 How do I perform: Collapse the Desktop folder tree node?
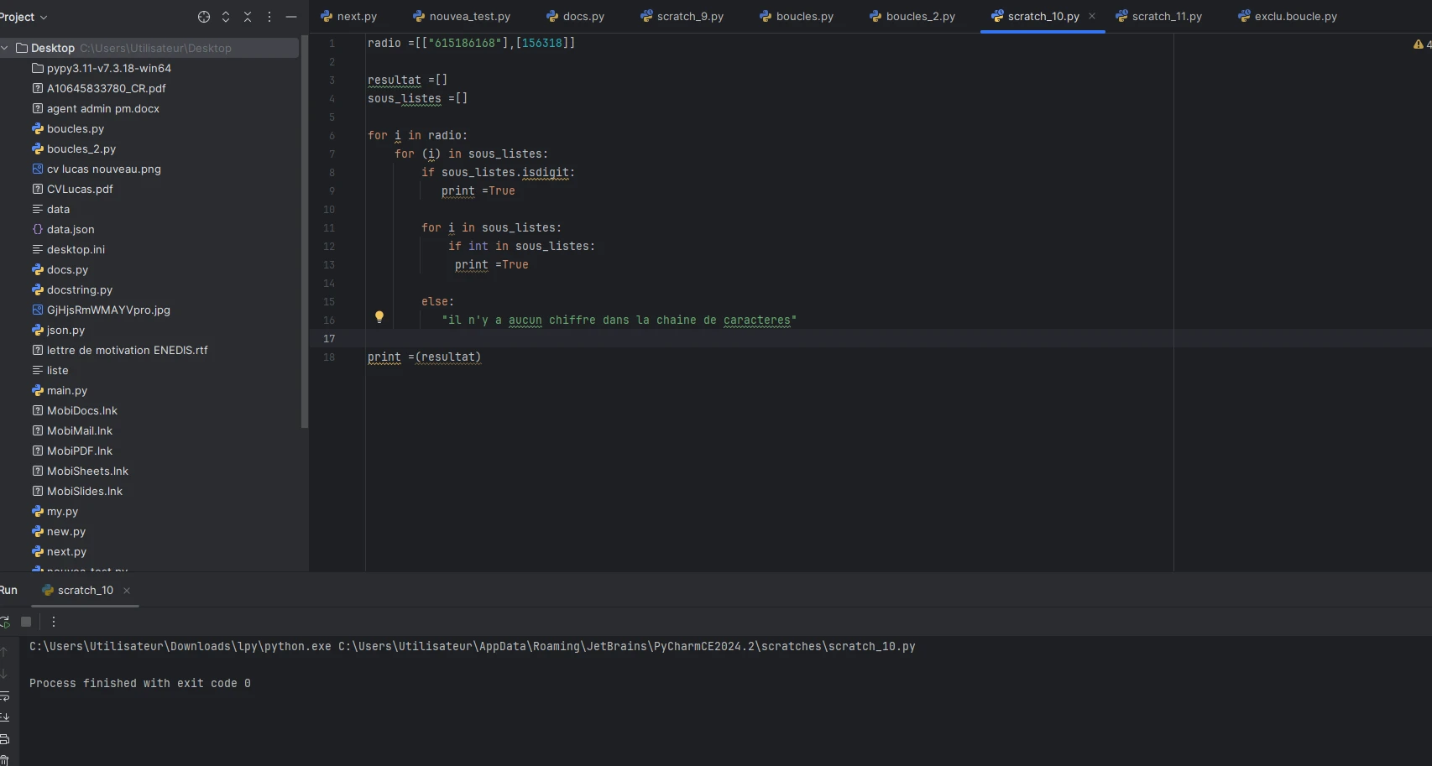pyautogui.click(x=6, y=48)
